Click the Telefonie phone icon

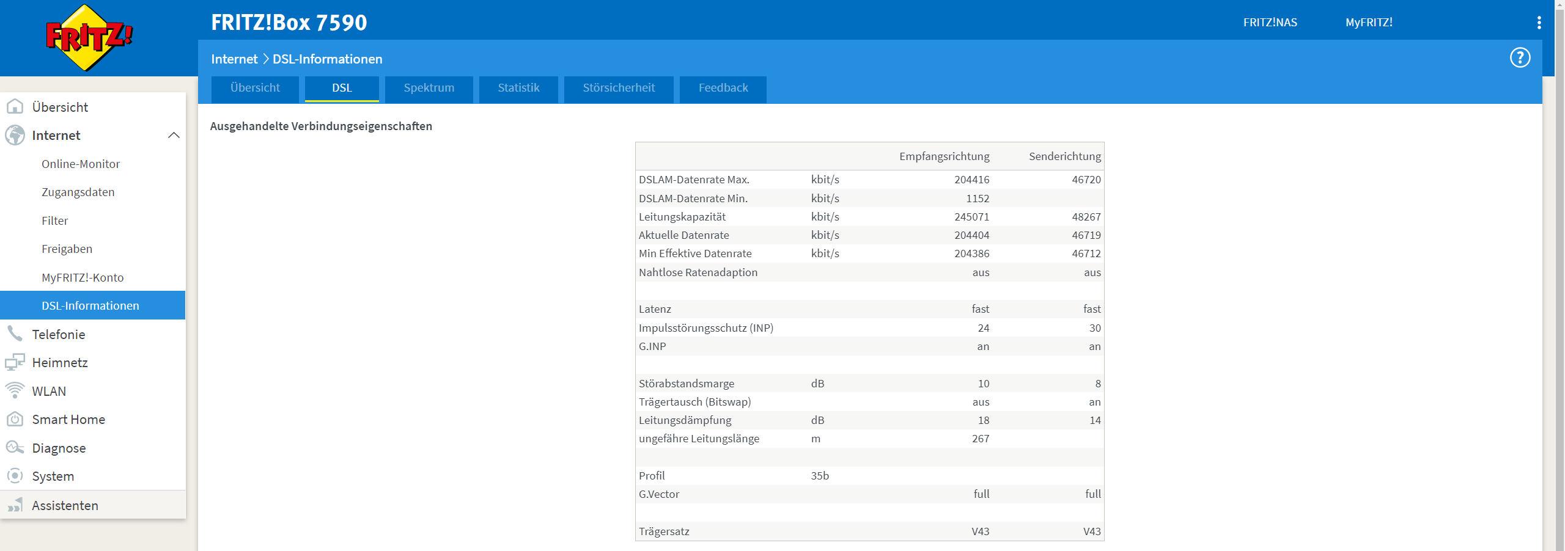[x=15, y=334]
